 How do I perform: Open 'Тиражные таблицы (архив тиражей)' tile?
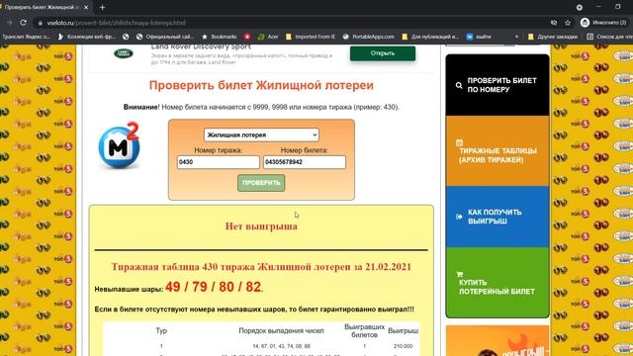click(497, 151)
